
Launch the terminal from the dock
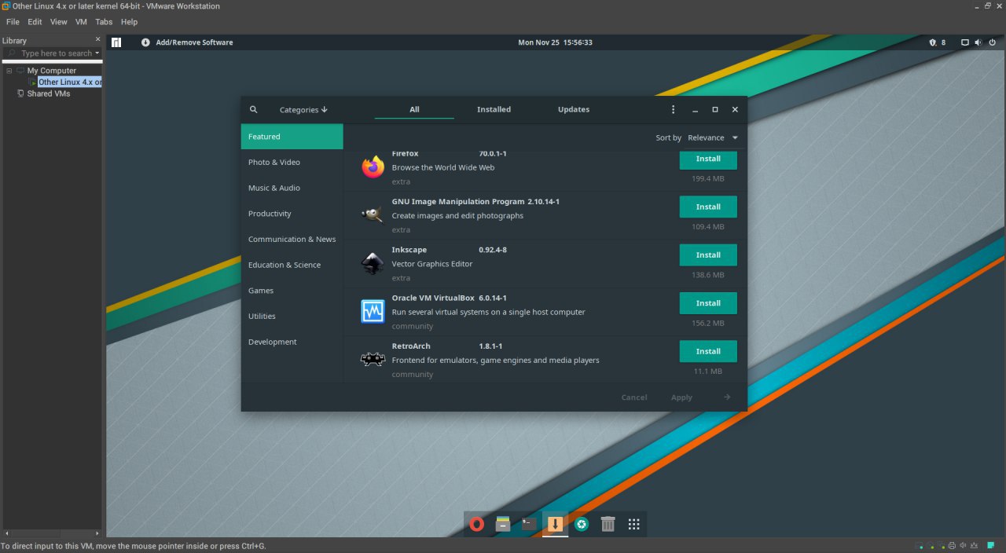529,524
